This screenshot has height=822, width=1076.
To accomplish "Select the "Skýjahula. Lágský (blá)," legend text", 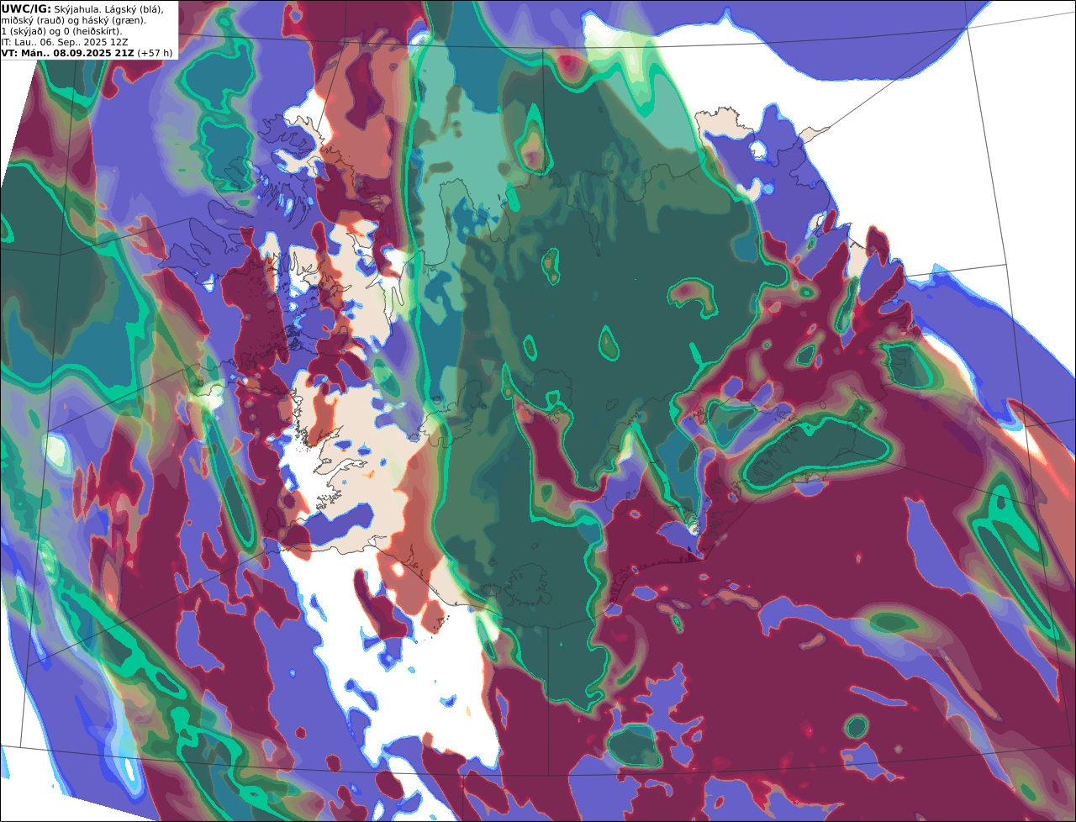I will click(x=109, y=8).
